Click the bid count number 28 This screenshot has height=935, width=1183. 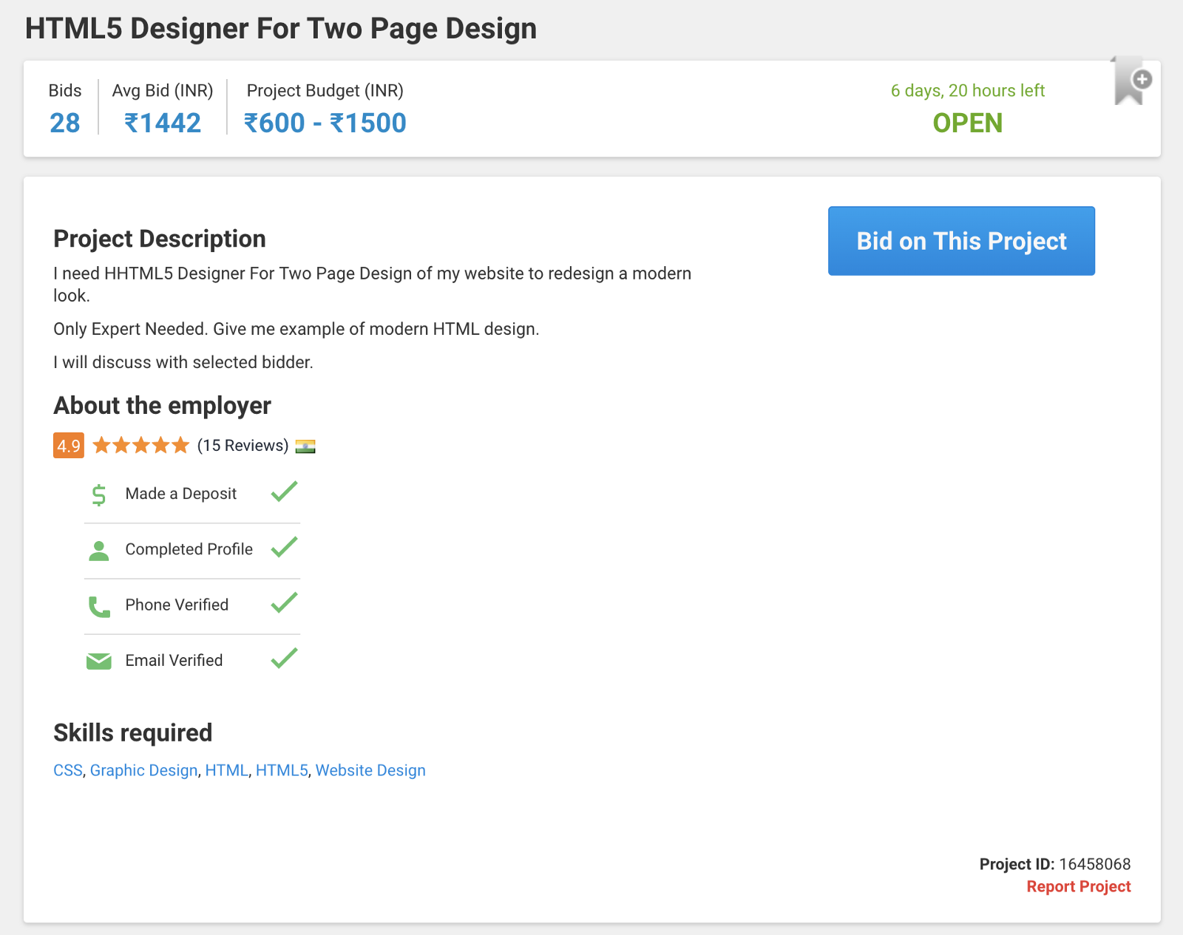pos(65,123)
